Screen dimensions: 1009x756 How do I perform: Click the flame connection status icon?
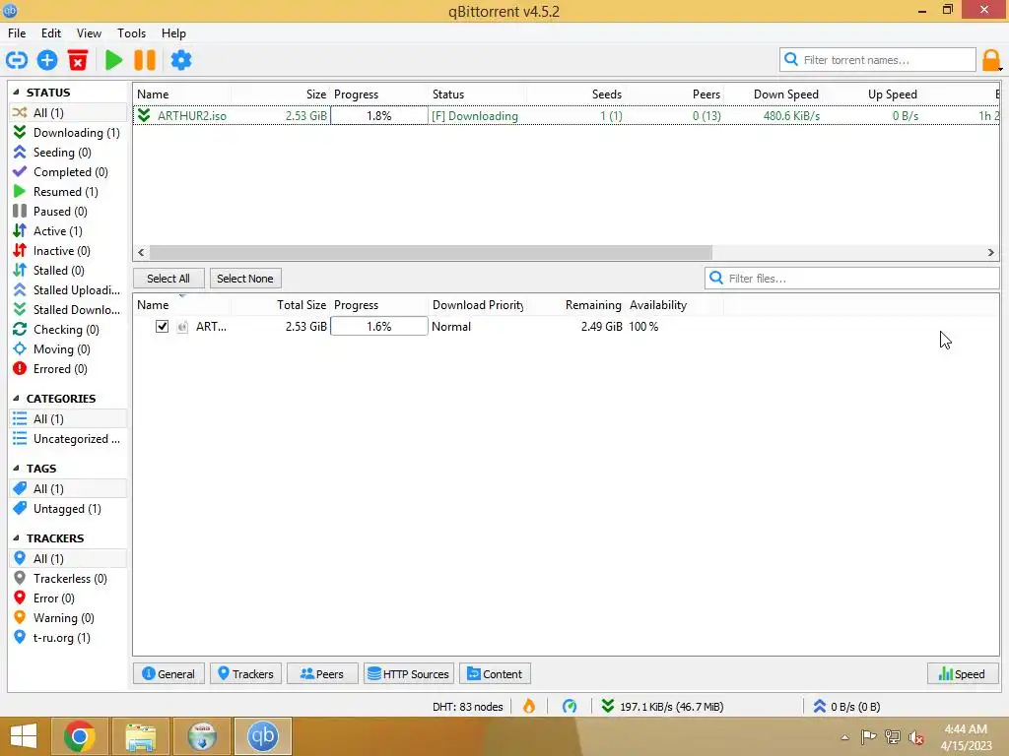[x=529, y=707]
